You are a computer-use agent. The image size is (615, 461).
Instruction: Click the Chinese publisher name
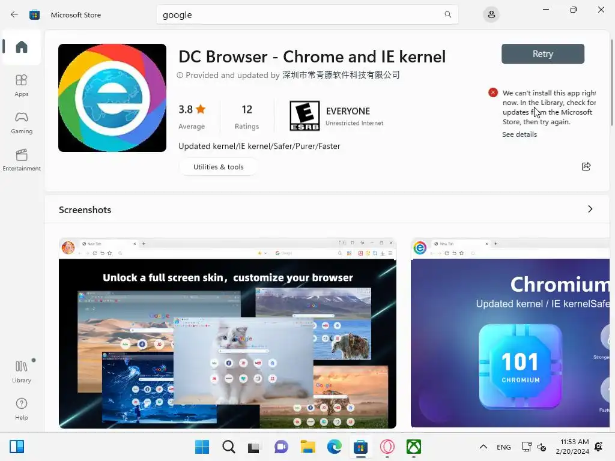point(341,75)
